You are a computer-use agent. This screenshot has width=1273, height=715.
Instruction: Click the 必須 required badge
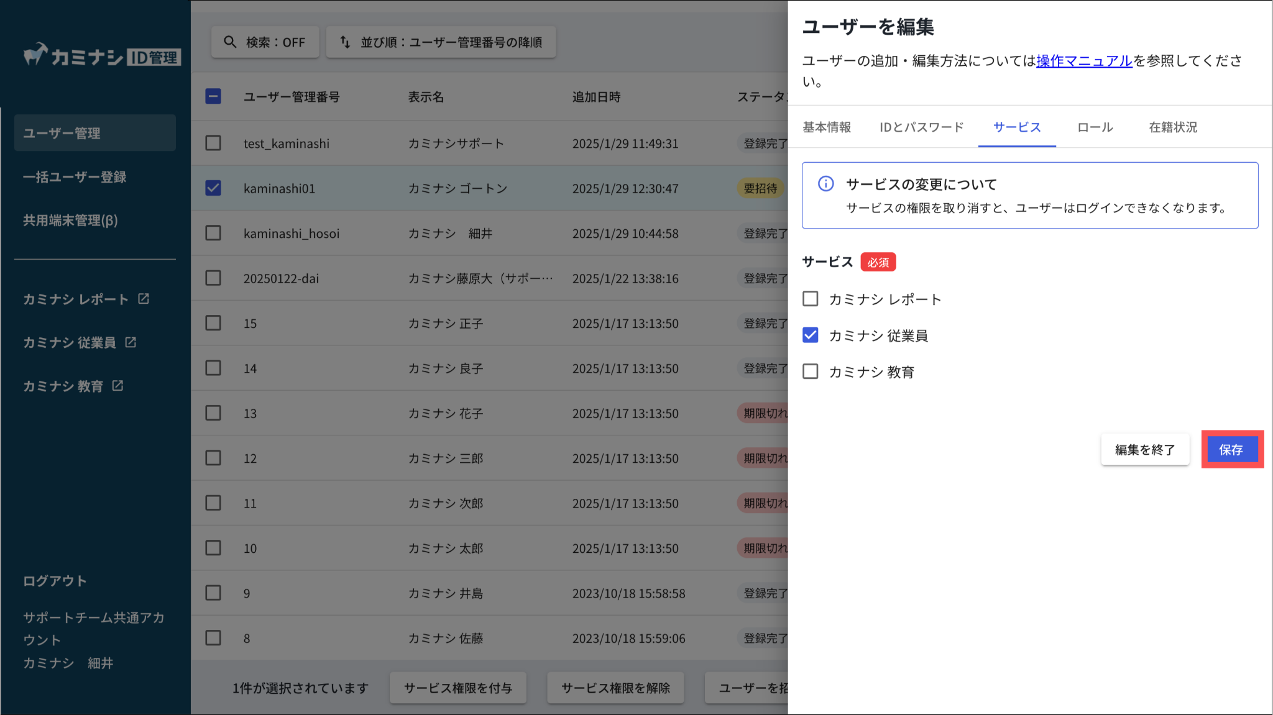pyautogui.click(x=878, y=262)
